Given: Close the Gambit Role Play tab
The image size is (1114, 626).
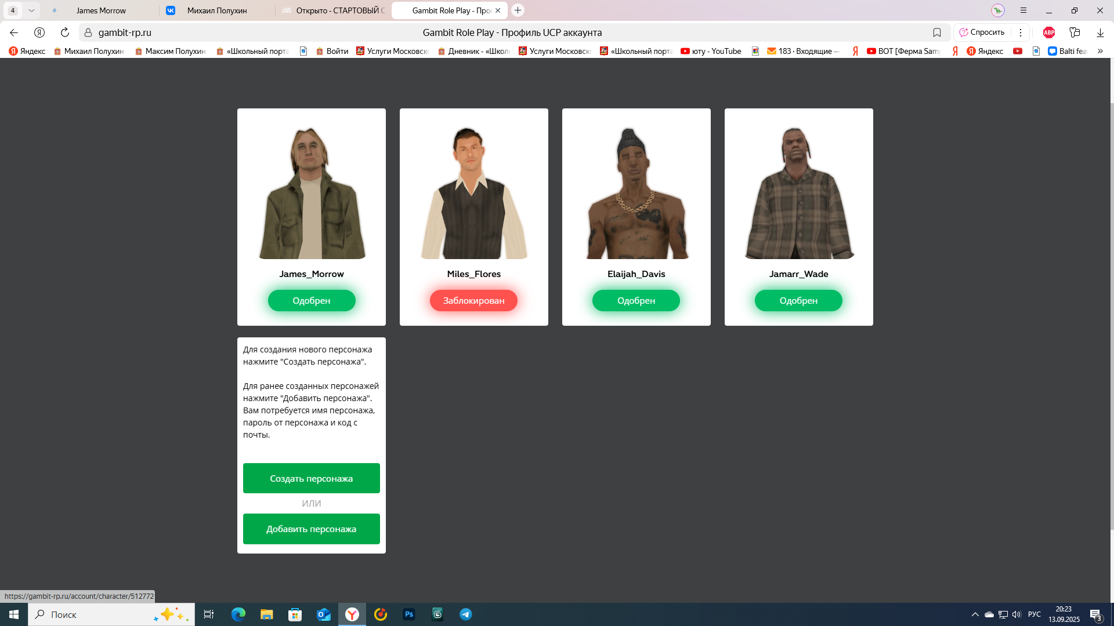Looking at the screenshot, I should coord(498,10).
